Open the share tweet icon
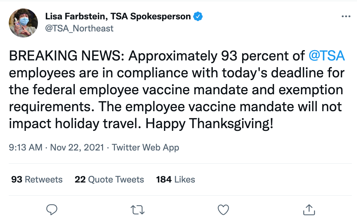357x223 pixels. 309,209
